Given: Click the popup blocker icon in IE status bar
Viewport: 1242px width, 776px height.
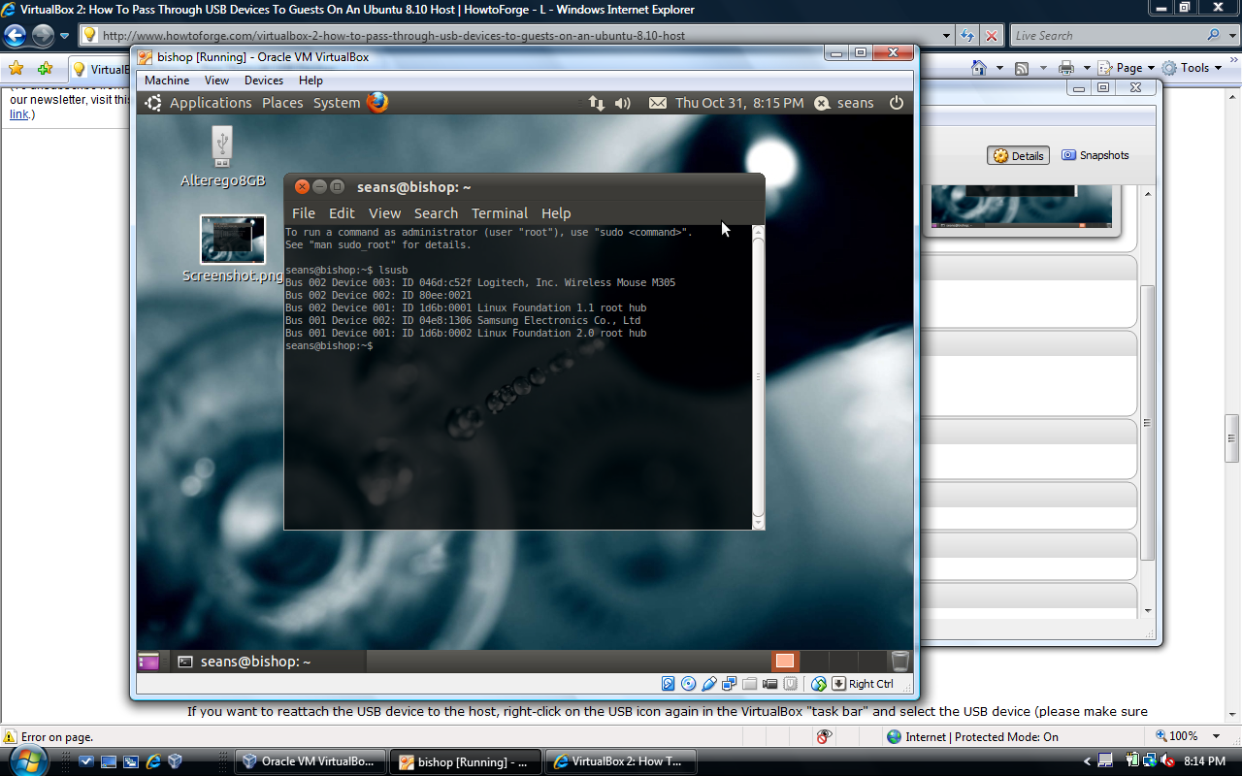Looking at the screenshot, I should pyautogui.click(x=824, y=737).
